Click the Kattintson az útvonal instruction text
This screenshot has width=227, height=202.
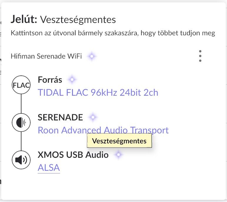click(113, 33)
